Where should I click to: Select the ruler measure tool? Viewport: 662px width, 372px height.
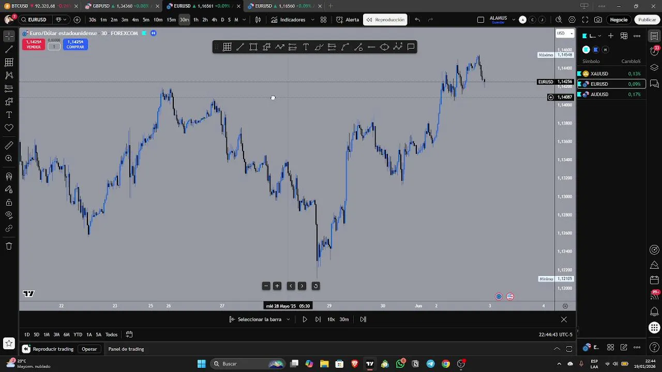(9, 145)
